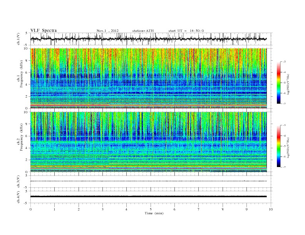Viewport: 305px width, 235px height.
Task: Click inside the ch.1 spectrogram panel
Action: coord(148,78)
